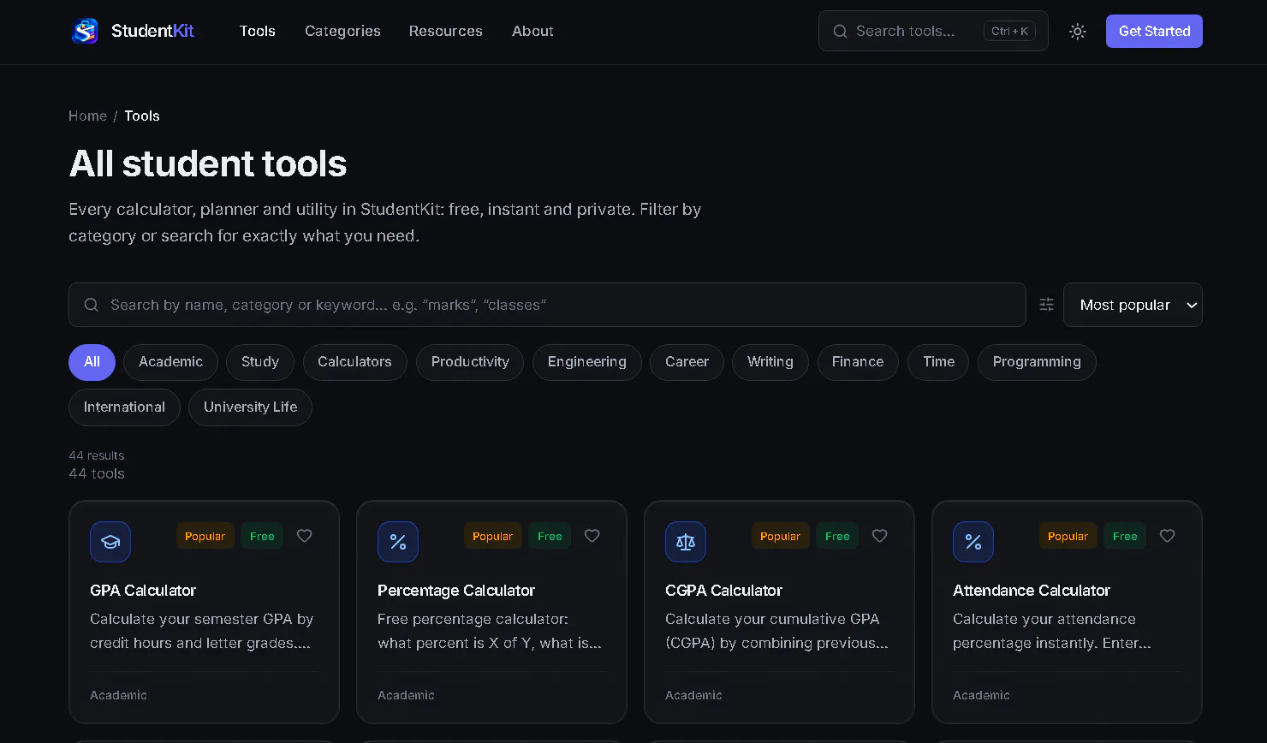Favorite the Attendance Calculator with heart icon
1267x743 pixels.
point(1168,536)
